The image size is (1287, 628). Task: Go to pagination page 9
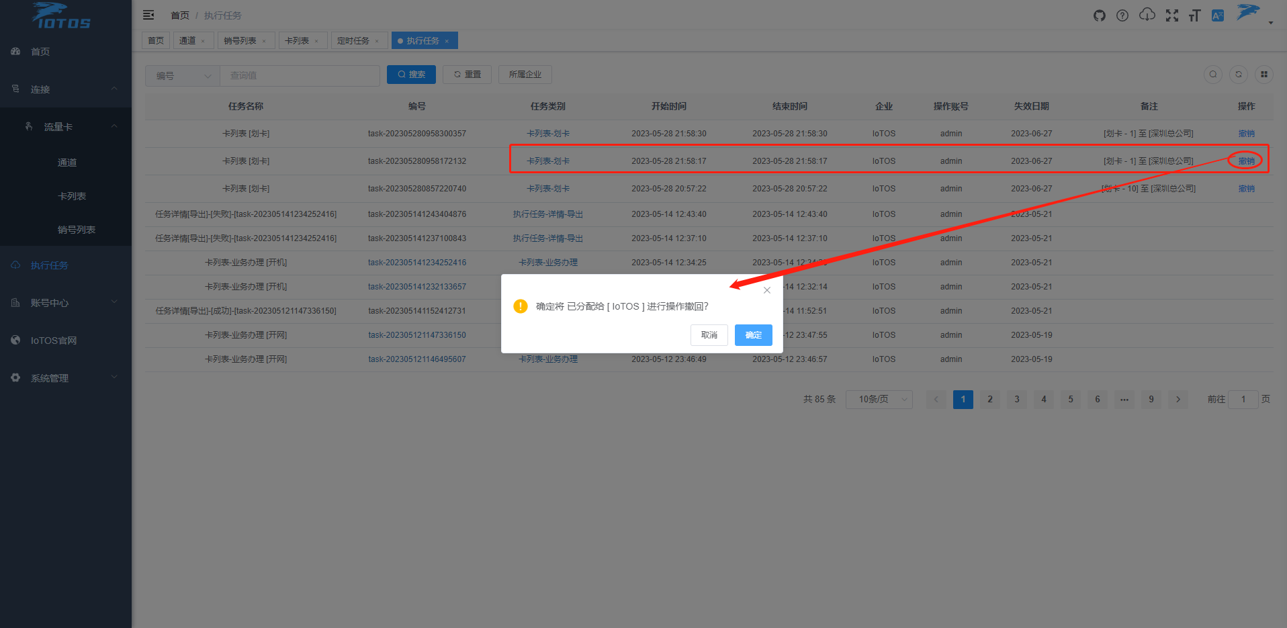[1151, 400]
